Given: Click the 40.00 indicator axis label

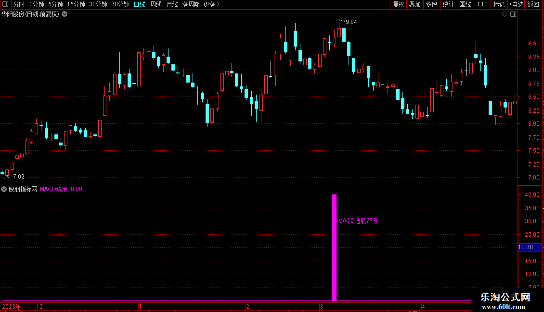Looking at the screenshot, I should [532, 195].
